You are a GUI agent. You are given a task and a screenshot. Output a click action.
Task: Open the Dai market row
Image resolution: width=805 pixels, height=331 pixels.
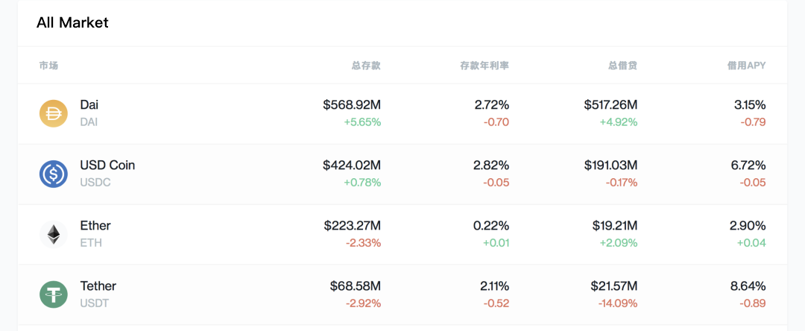pos(402,114)
